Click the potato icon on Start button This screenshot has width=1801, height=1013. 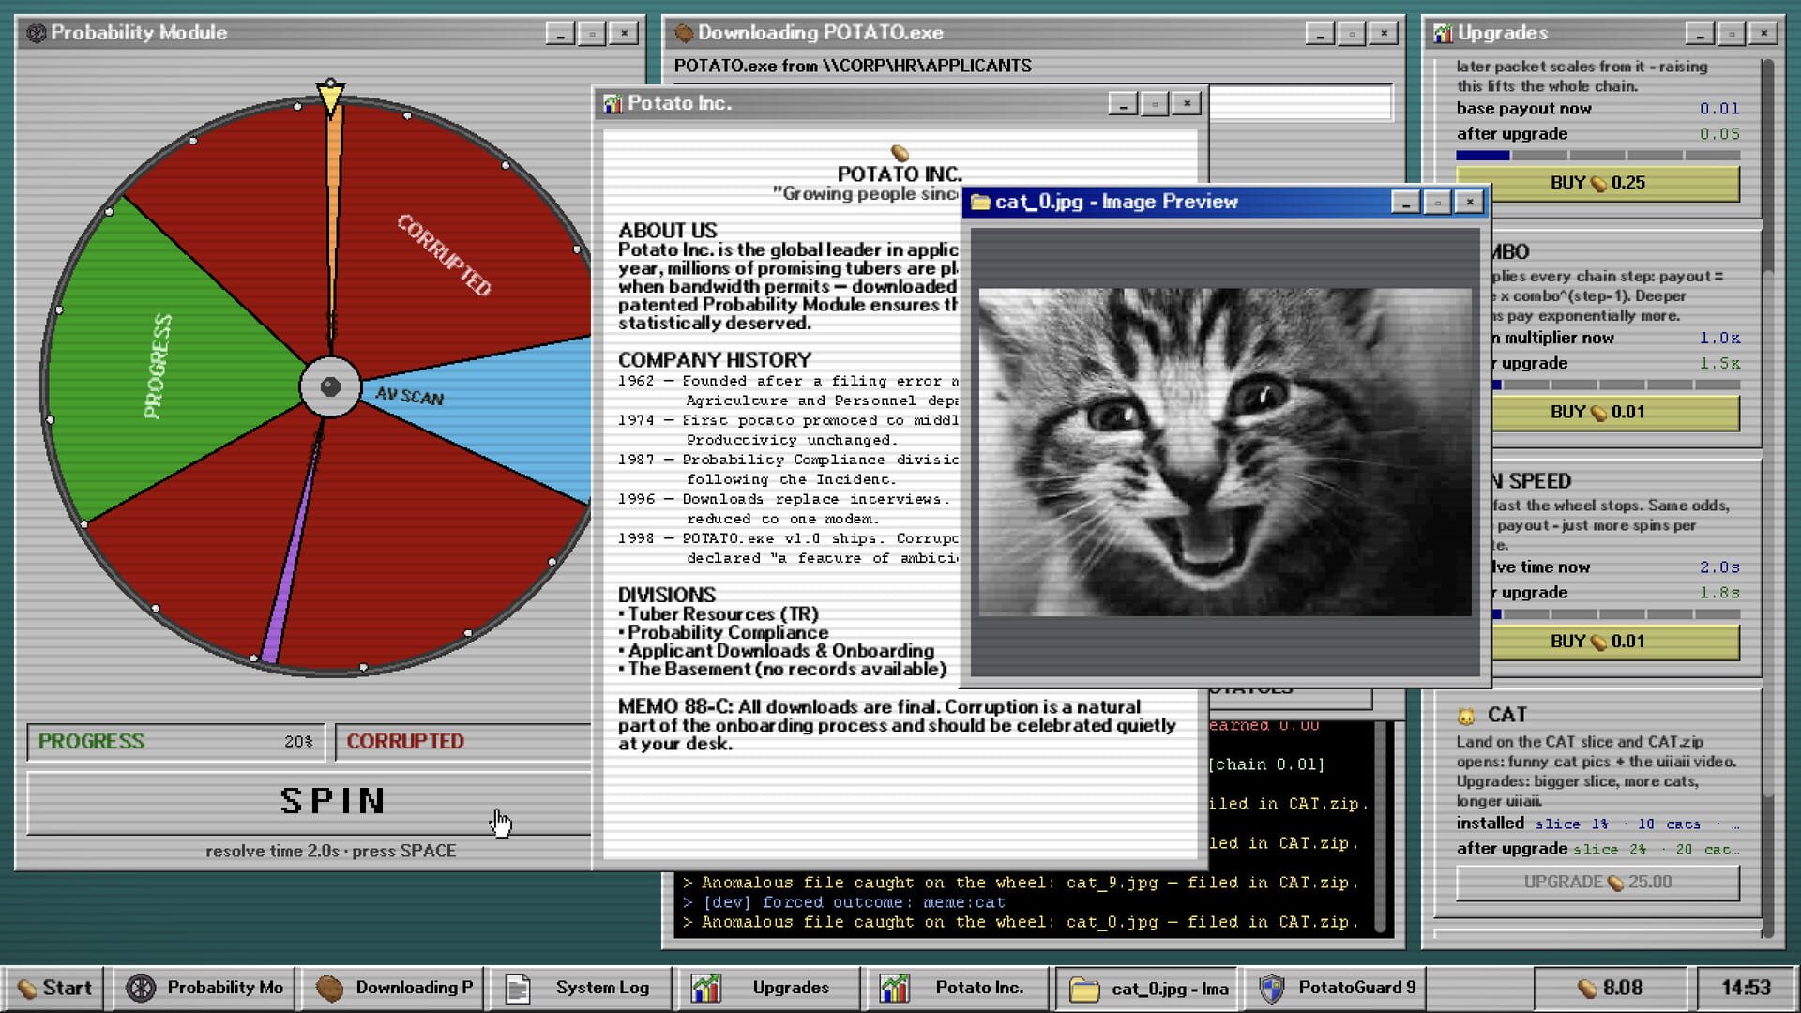27,989
